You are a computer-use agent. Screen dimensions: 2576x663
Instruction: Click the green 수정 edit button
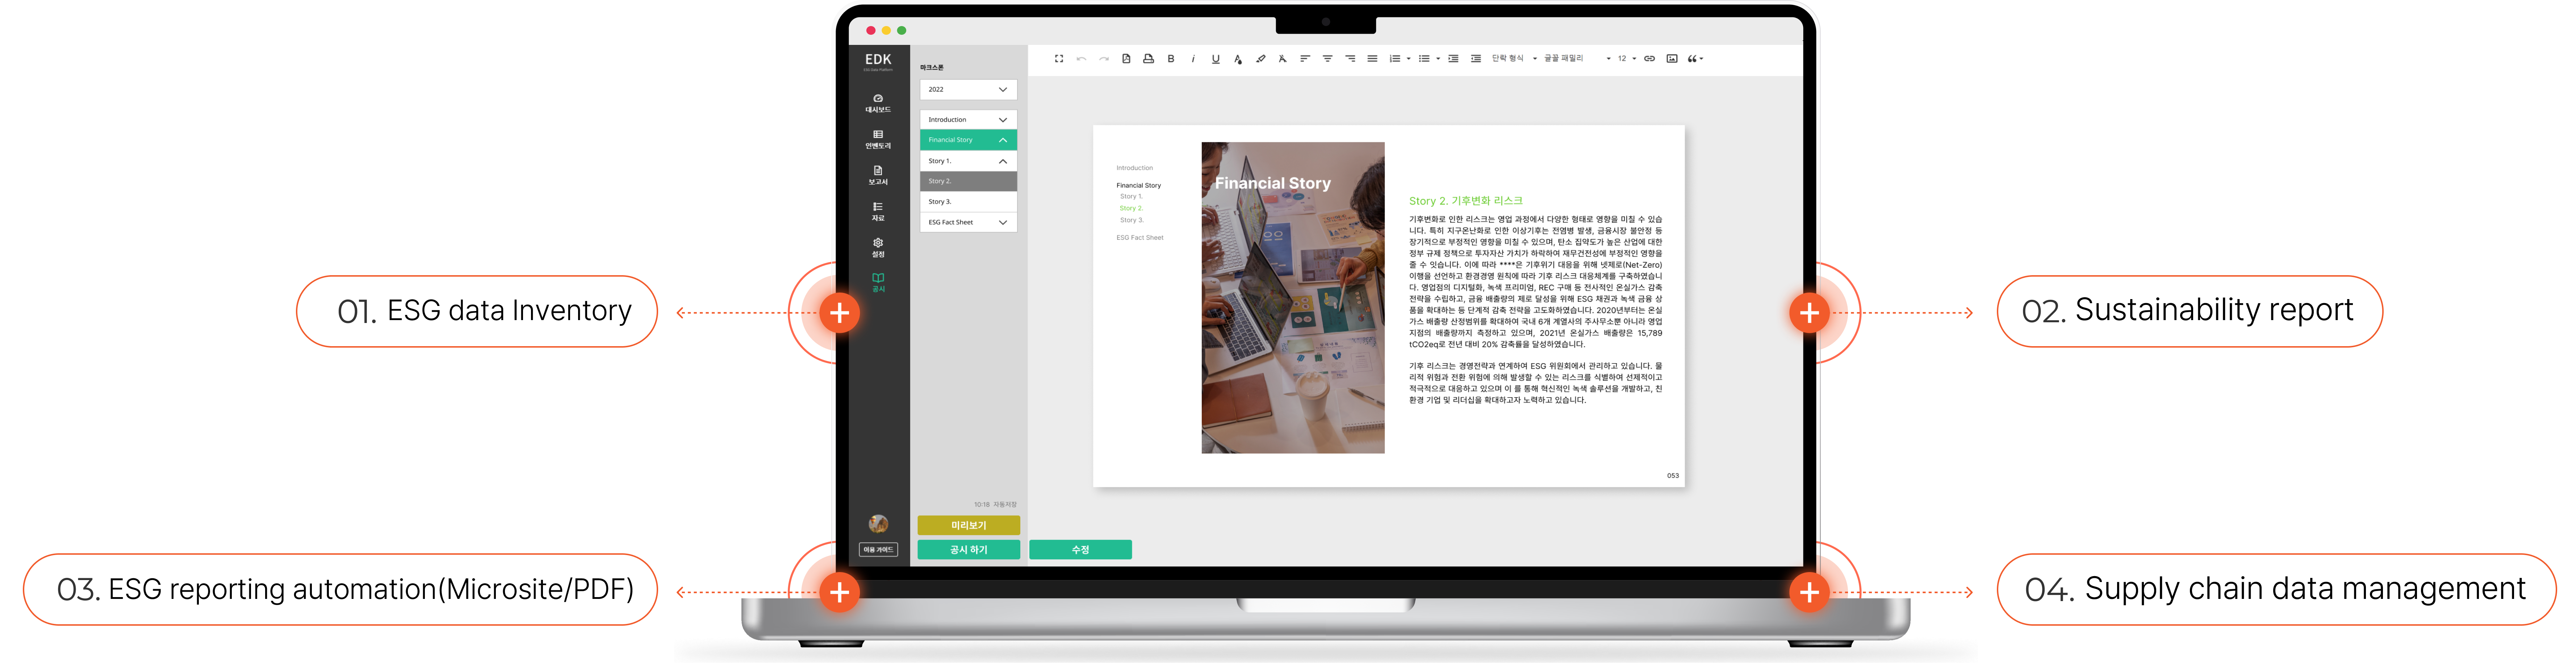point(1080,550)
